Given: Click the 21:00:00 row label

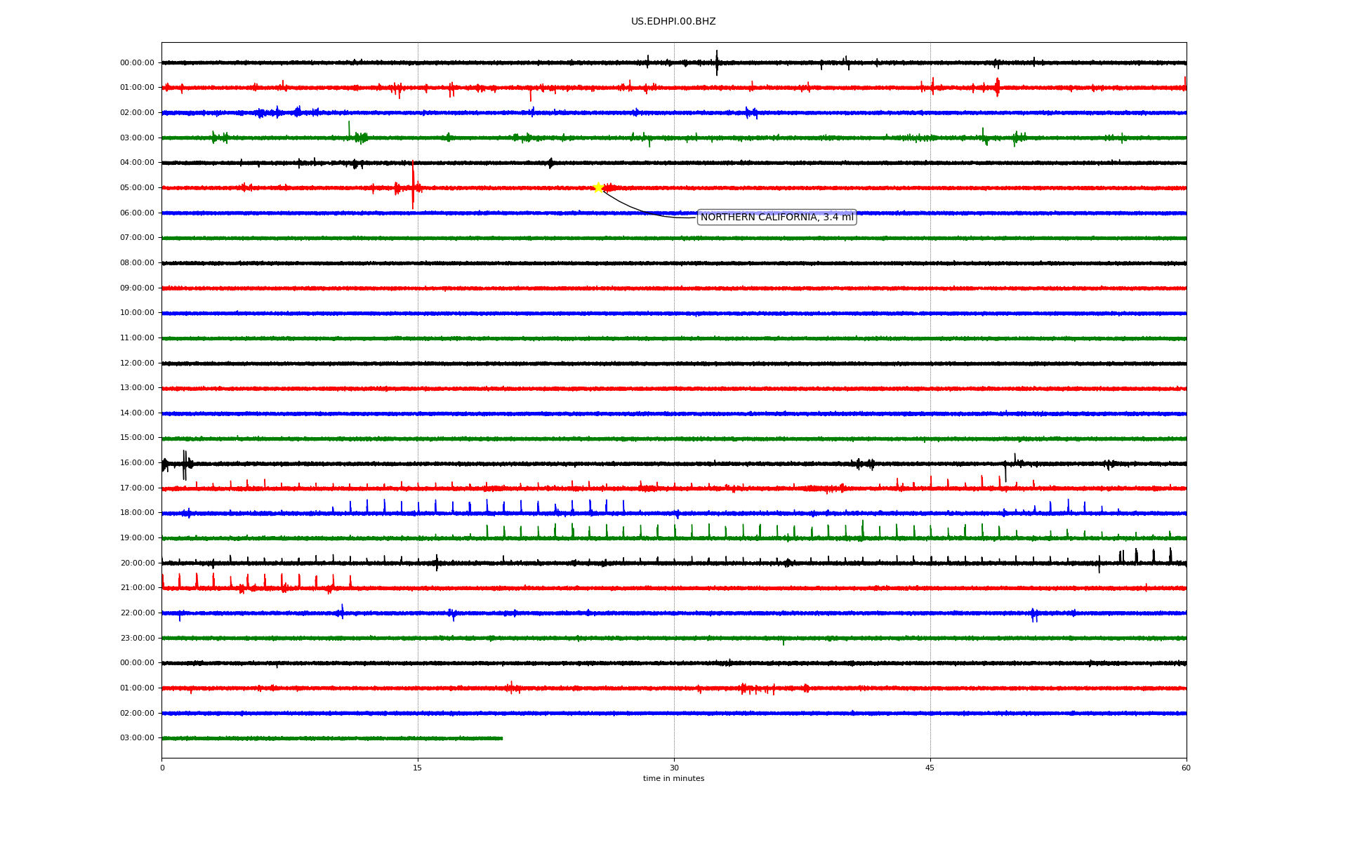Looking at the screenshot, I should click(137, 588).
